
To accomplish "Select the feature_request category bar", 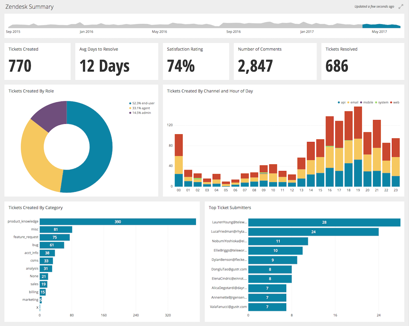I will 55,237.
